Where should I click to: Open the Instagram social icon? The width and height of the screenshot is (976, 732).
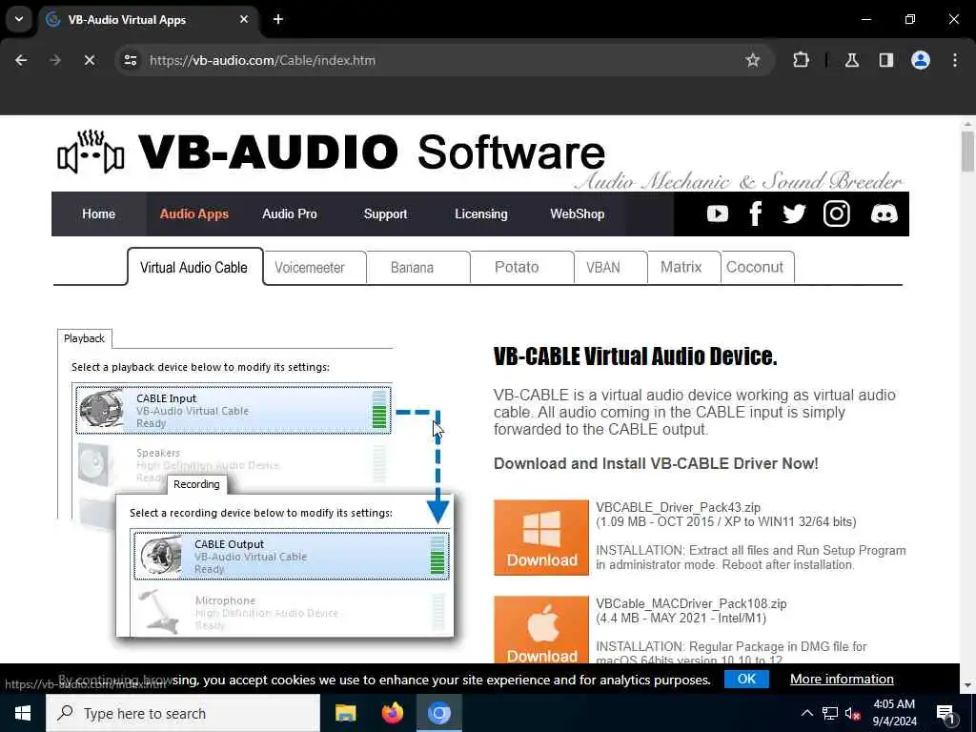(837, 213)
